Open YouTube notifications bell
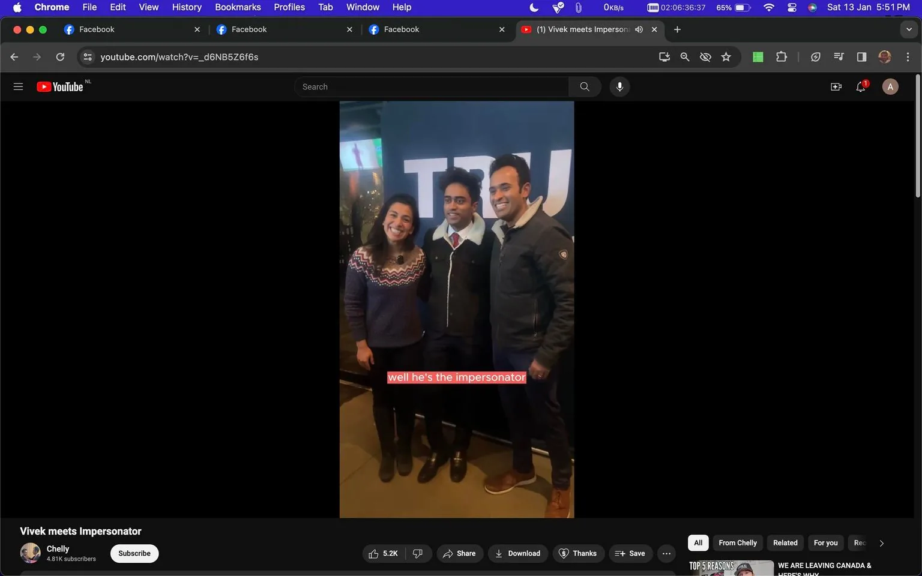 [x=860, y=86]
